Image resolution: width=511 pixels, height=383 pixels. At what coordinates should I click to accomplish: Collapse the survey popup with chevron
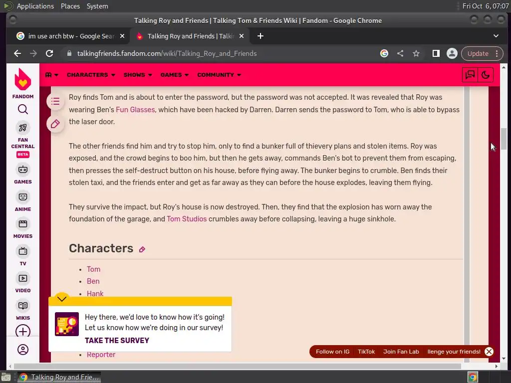point(61,299)
